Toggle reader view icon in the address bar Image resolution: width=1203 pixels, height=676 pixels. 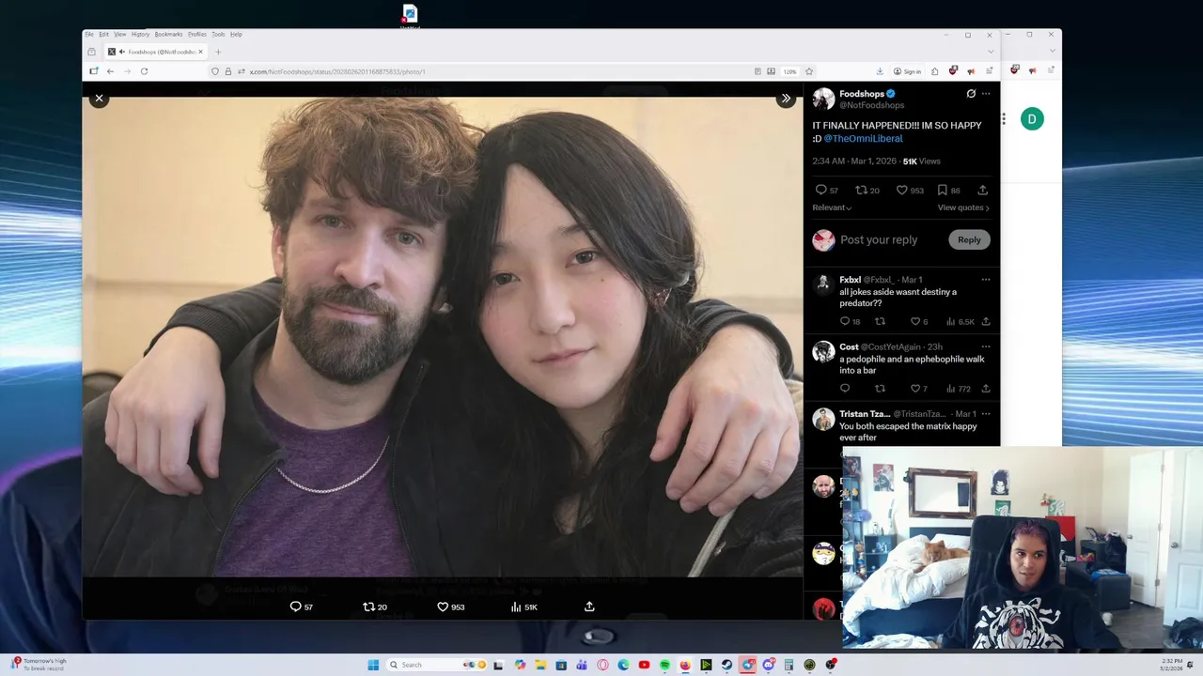pos(758,71)
